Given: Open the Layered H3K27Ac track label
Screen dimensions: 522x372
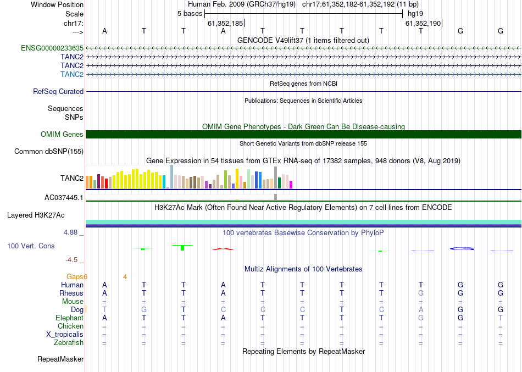Looking at the screenshot, I should 36,215.
